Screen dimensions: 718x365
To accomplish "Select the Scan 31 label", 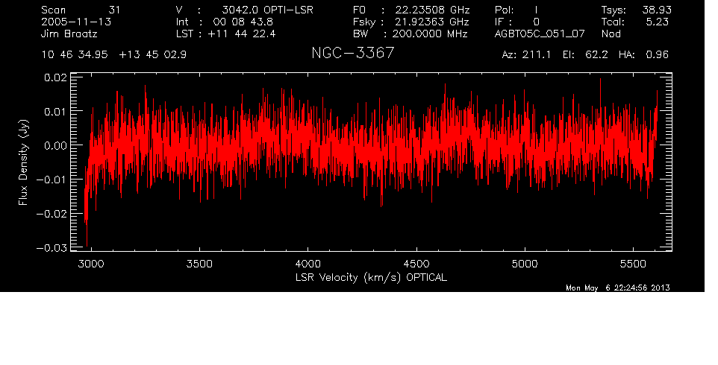I will 81,10.
